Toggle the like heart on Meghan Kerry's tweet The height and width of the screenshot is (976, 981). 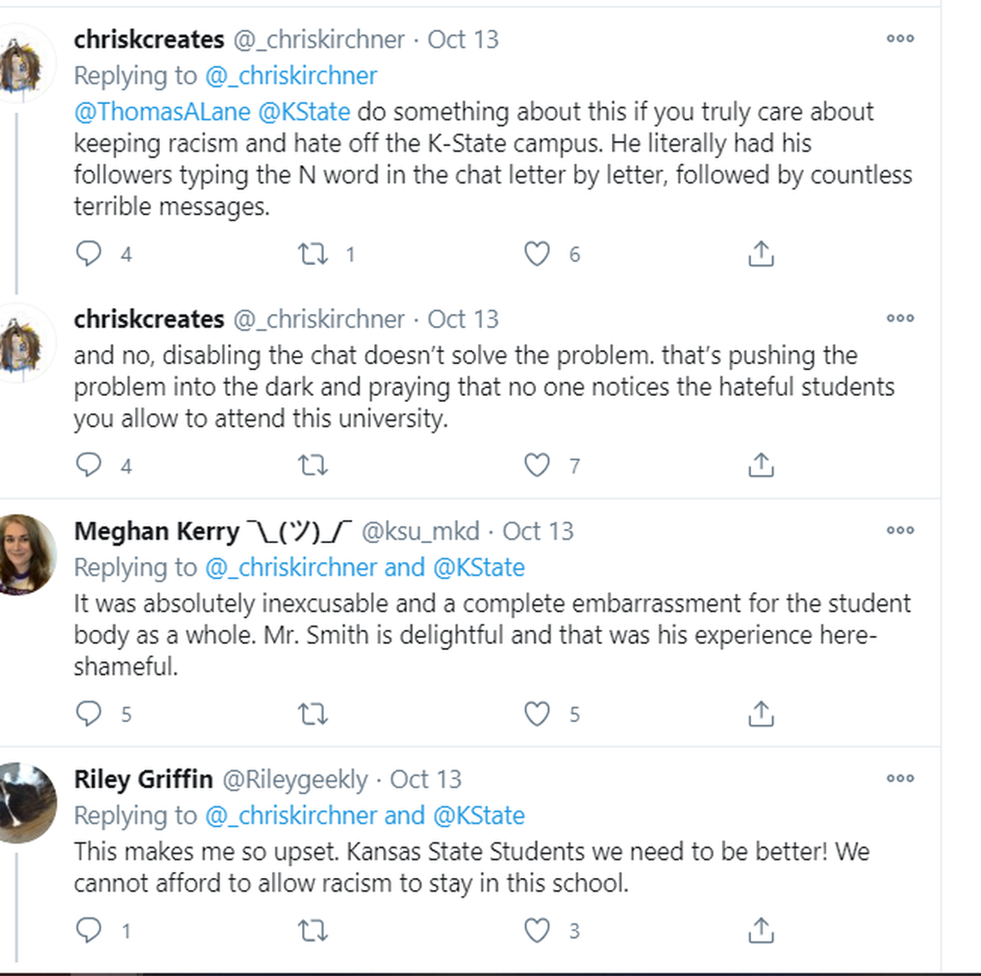tap(536, 713)
